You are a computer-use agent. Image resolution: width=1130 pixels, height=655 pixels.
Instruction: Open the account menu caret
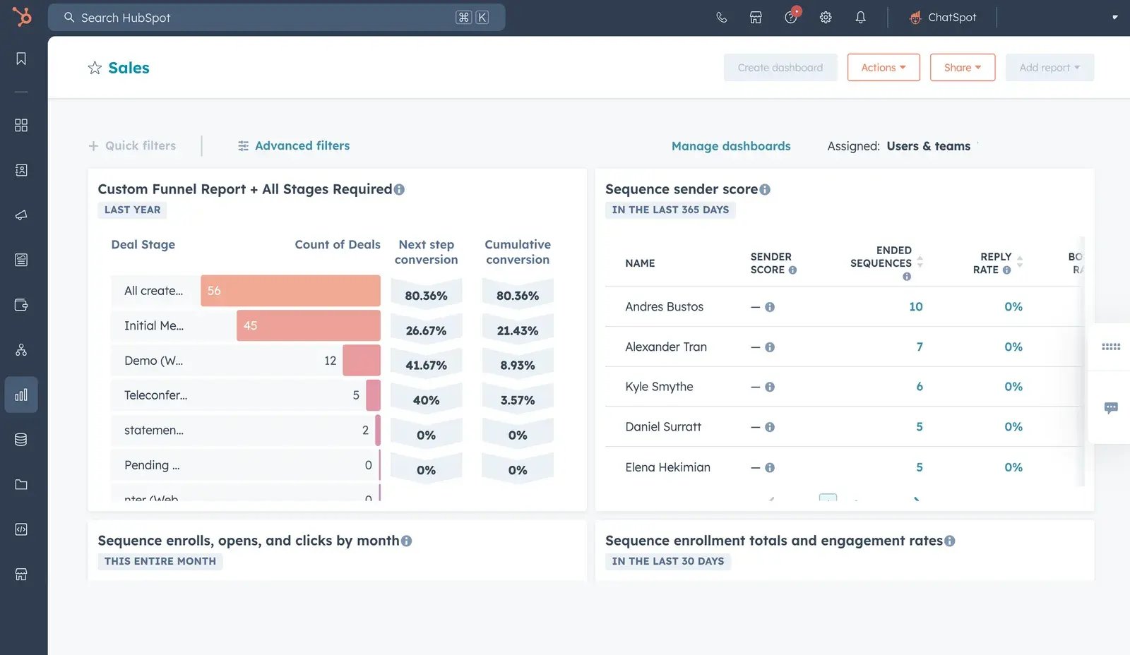click(x=1115, y=18)
